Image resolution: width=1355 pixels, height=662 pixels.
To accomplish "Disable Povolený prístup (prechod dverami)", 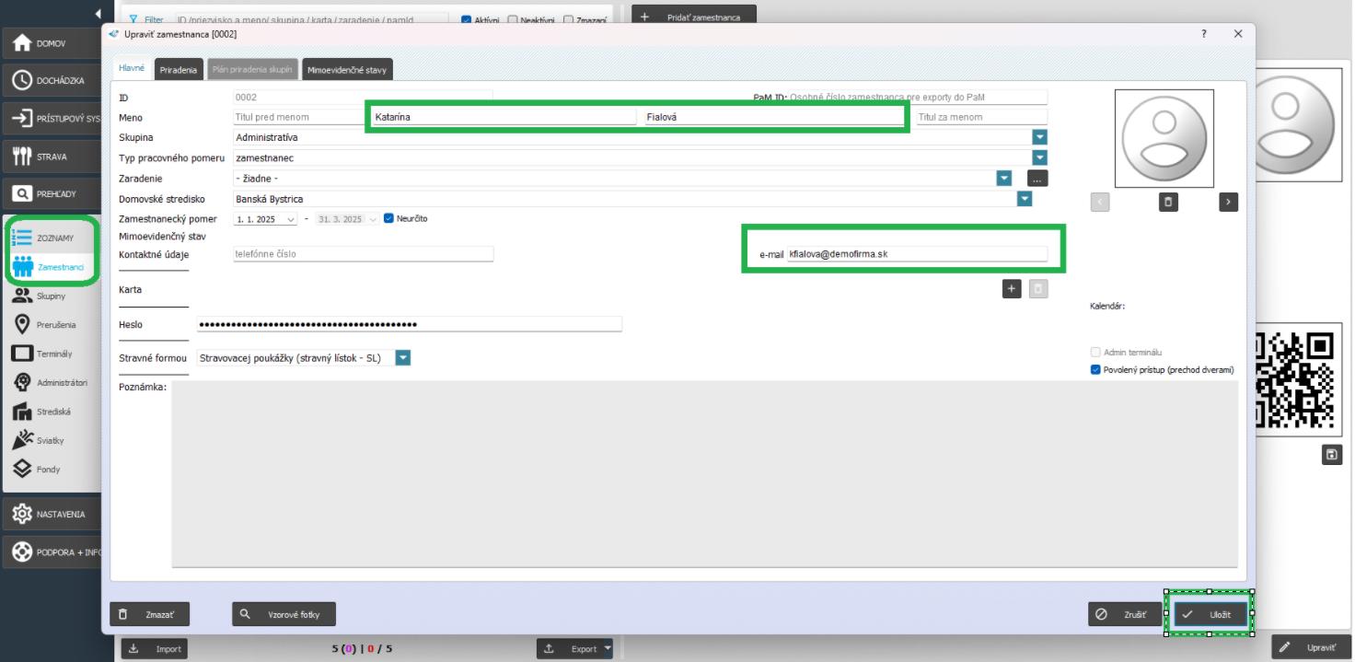I will pos(1095,370).
